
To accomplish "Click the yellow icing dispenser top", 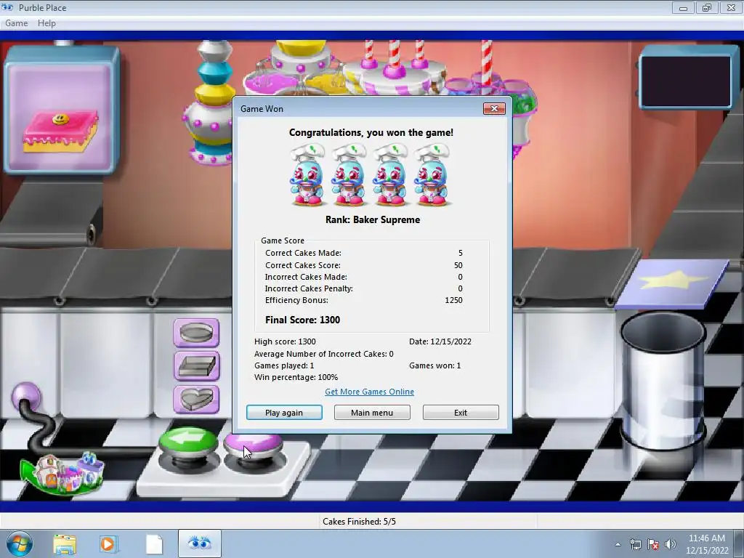I will click(301, 47).
